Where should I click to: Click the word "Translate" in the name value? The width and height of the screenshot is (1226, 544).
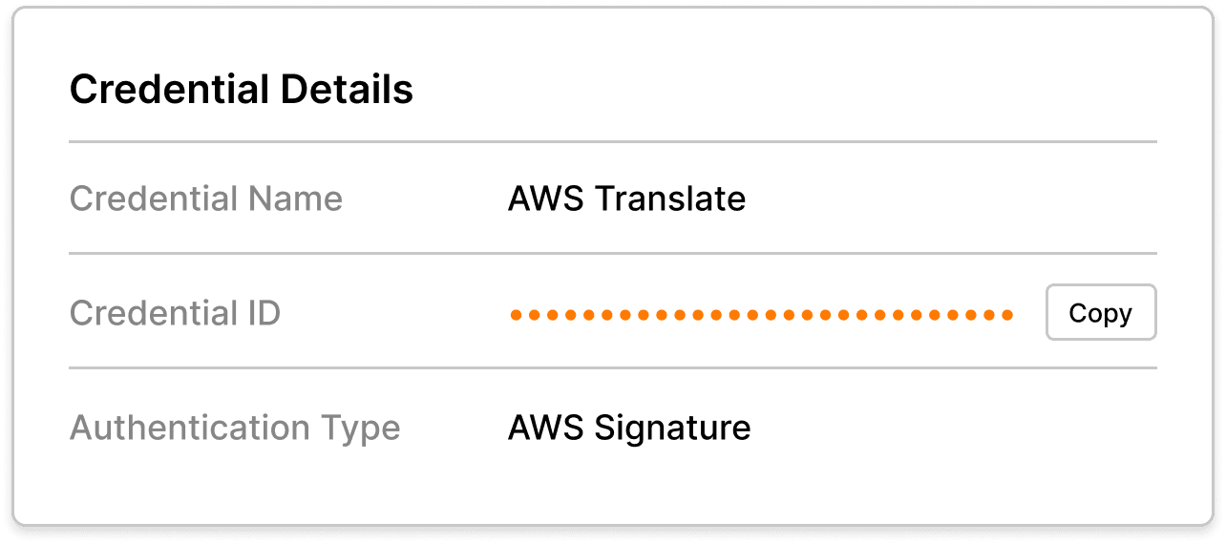pos(669,199)
